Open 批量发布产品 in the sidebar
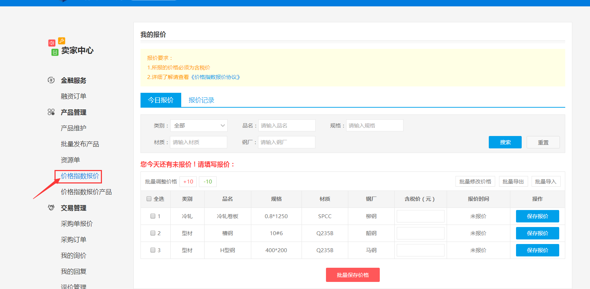Viewport: 590px width, 289px height. [80, 144]
